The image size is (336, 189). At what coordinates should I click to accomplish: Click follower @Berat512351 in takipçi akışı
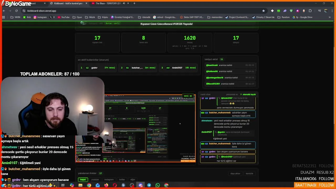(213, 84)
